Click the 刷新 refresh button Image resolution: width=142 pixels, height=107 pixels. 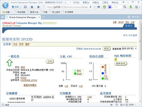tap(107, 48)
